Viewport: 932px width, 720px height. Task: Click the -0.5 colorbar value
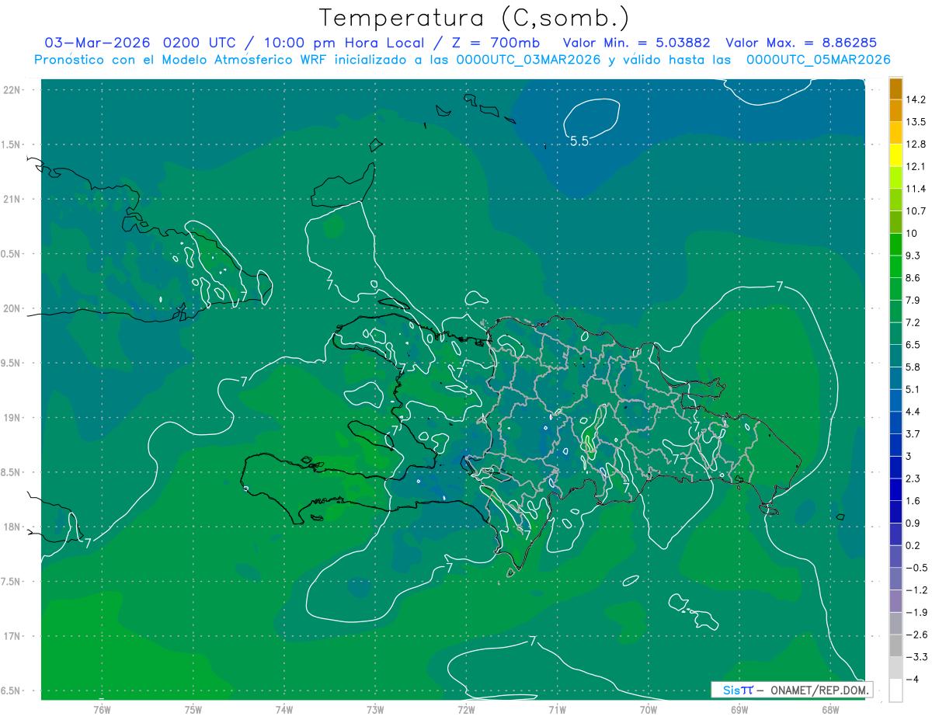(x=916, y=568)
